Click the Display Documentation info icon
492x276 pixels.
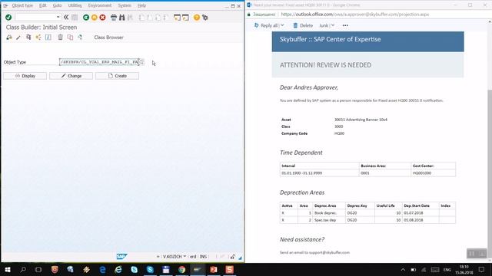48,38
